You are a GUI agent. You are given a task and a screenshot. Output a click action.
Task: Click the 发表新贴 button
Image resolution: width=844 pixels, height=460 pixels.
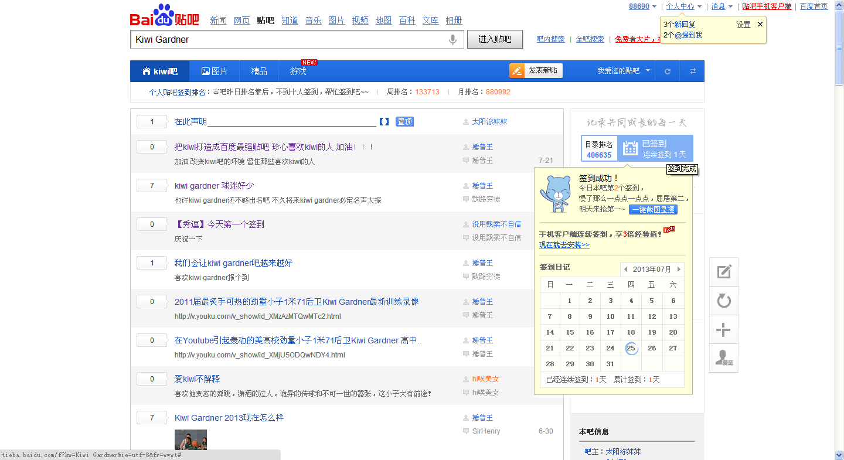536,71
